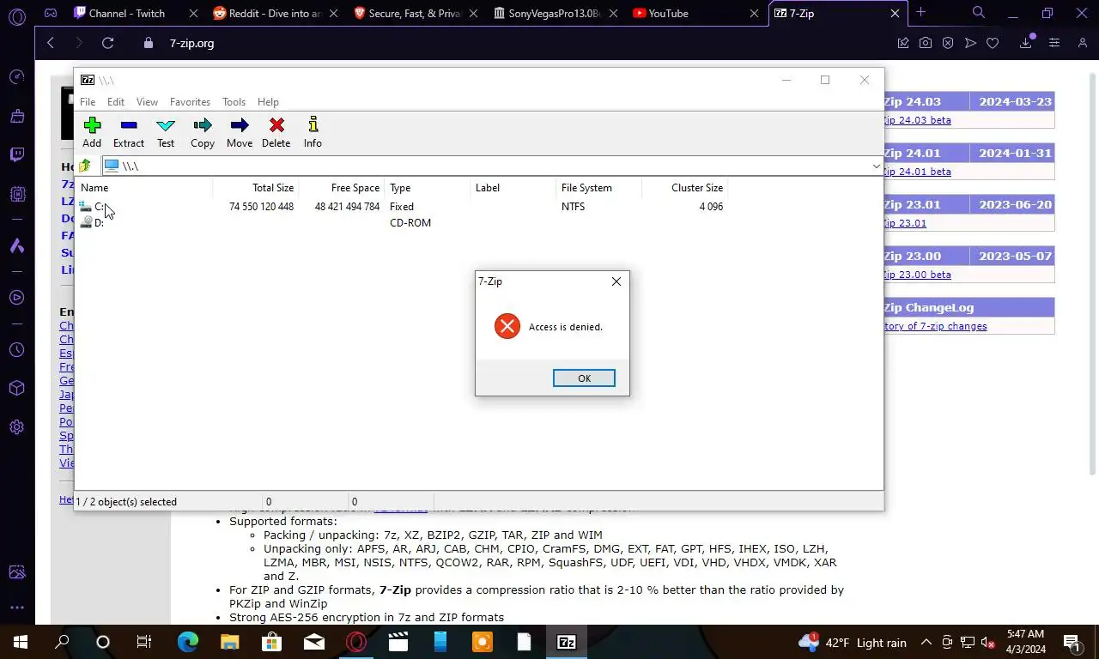Sort by Cluster Size column
The image size is (1099, 659).
click(x=684, y=188)
